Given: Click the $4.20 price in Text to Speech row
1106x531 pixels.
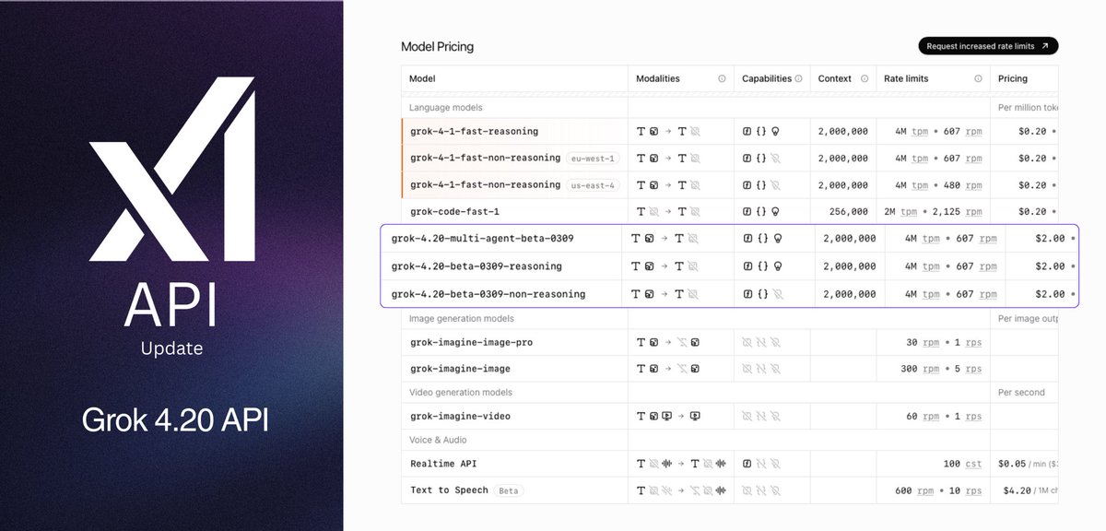Looking at the screenshot, I should (1016, 490).
